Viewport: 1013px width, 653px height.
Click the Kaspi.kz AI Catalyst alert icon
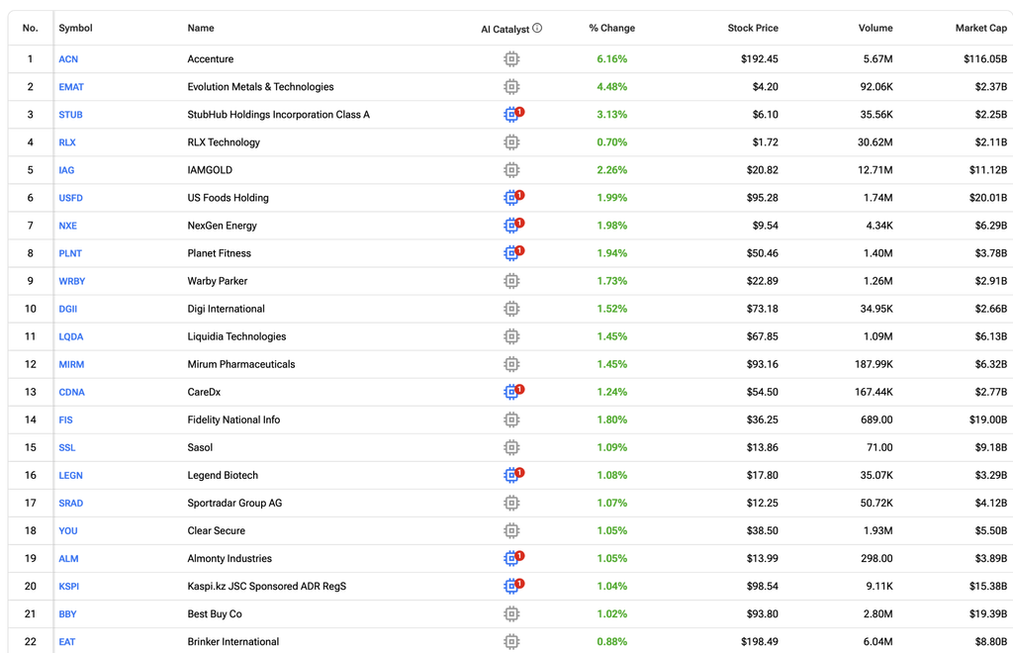[x=513, y=586]
